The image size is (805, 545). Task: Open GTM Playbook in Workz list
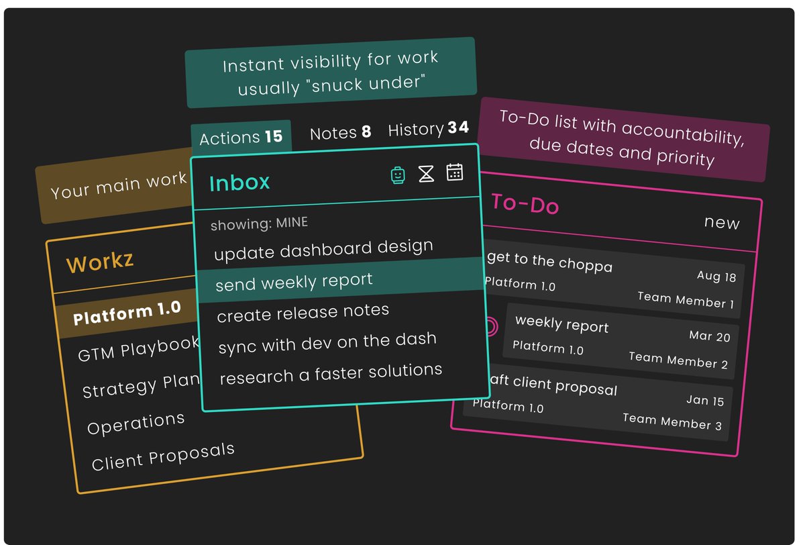(139, 348)
